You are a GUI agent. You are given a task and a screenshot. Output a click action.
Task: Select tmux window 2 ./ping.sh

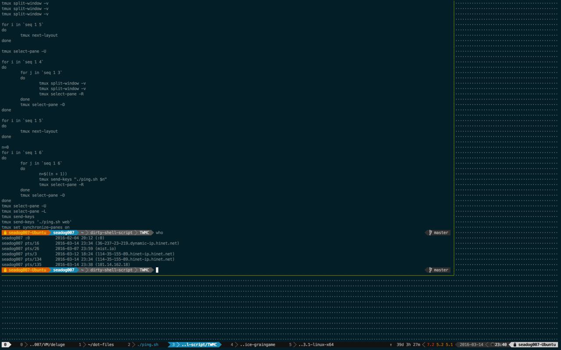click(143, 345)
